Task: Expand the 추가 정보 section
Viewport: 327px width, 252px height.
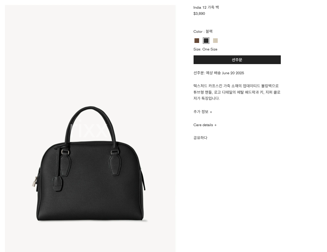Action: [203, 112]
